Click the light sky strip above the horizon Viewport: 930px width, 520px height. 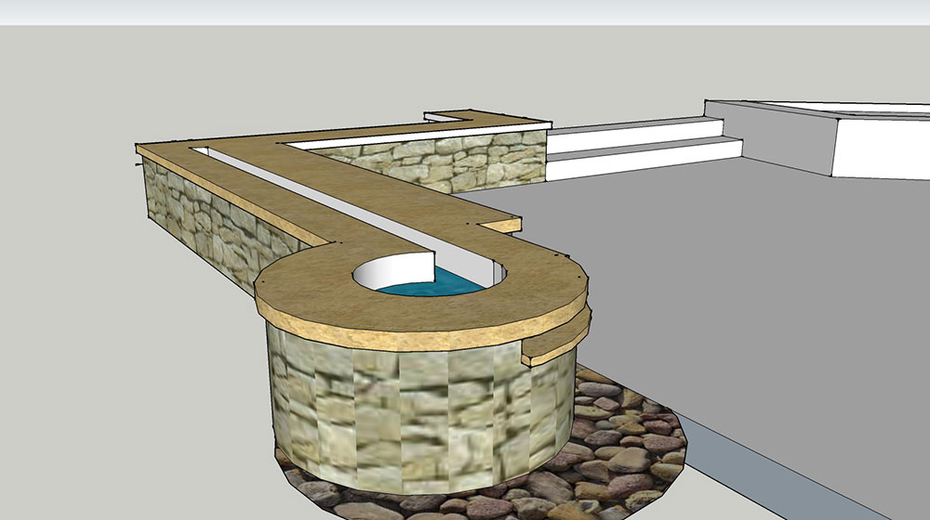465,12
